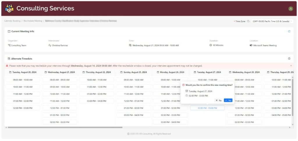
Task: Open Reschedule Meeting breadcrumb link
Action: coord(33,21)
